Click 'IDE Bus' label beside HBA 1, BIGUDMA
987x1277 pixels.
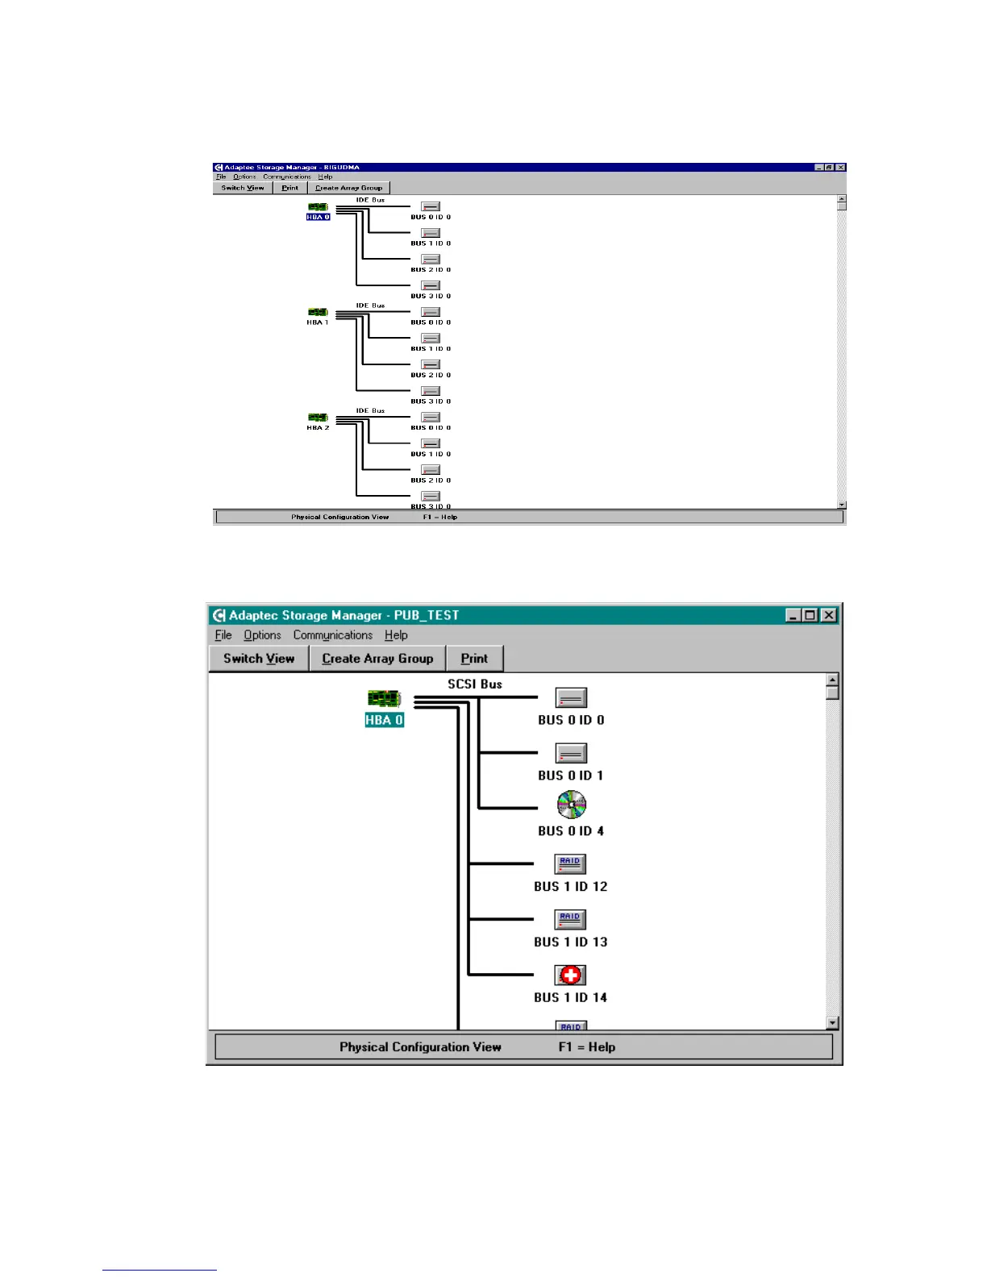click(x=371, y=306)
